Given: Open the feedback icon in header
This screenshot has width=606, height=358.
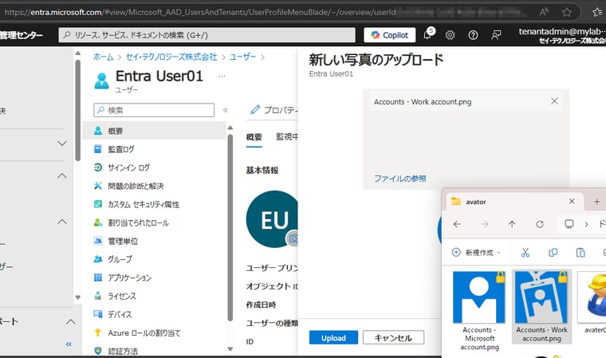Looking at the screenshot, I should click(496, 35).
